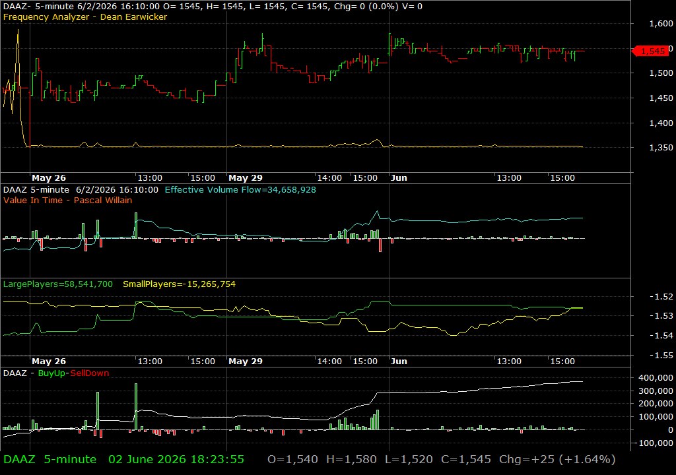Click the 1,450 price axis label
676x475 pixels.
tap(661, 98)
